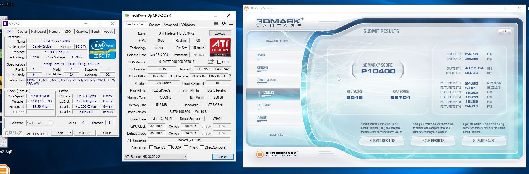Toggle PhysX checkbox

186,147
